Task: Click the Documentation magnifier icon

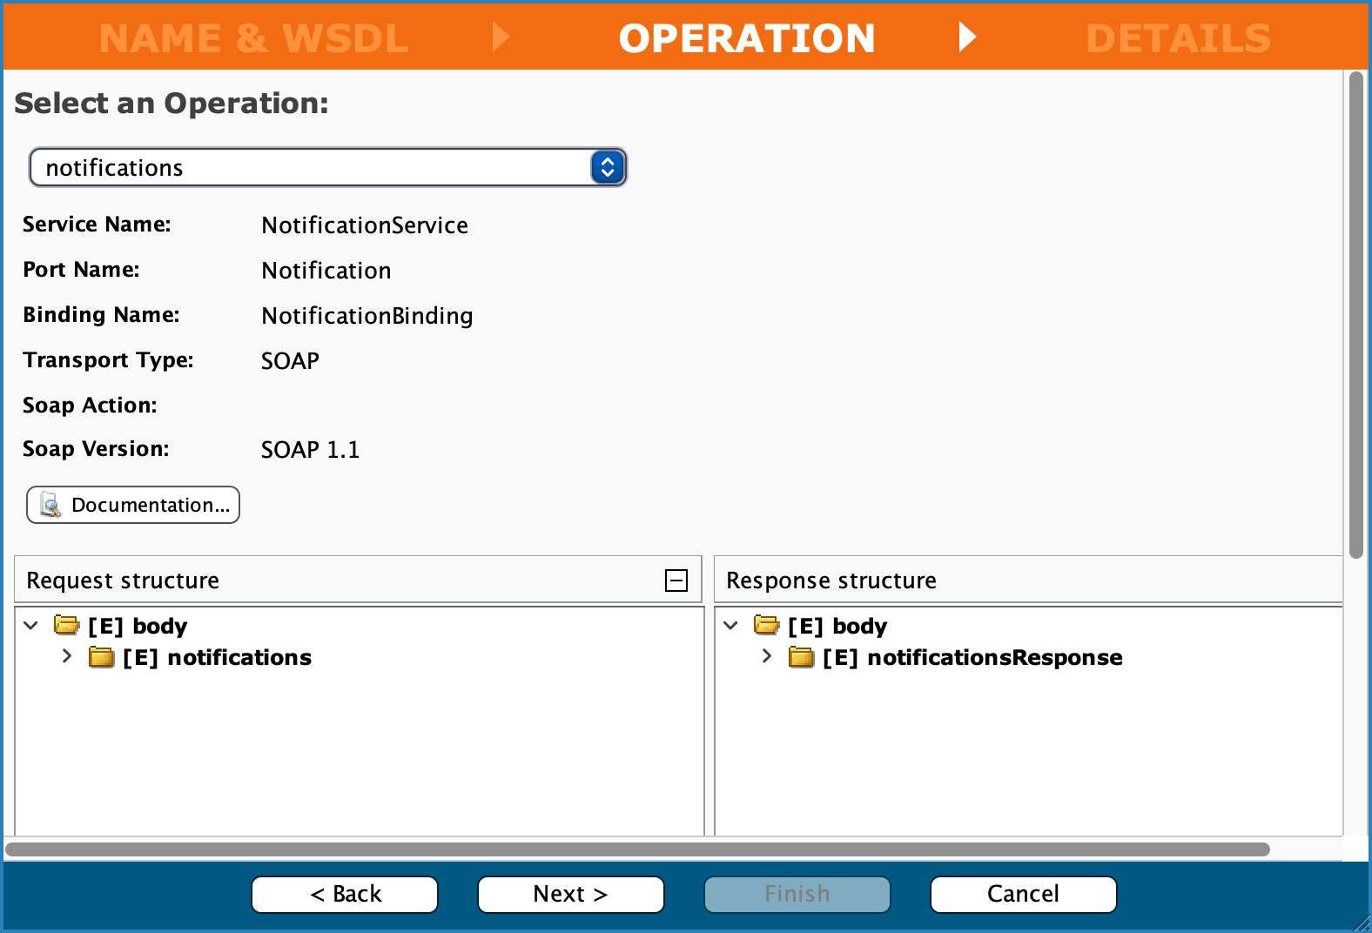Action: pyautogui.click(x=50, y=505)
